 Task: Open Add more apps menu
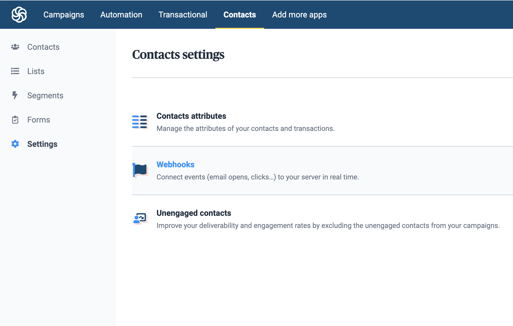(299, 15)
